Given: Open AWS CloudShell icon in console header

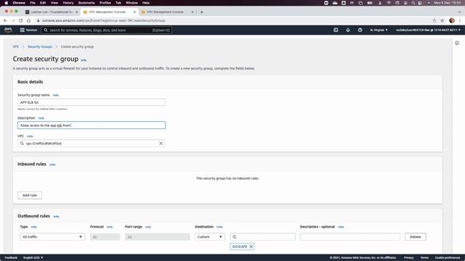Looking at the screenshot, I should pyautogui.click(x=336, y=30).
